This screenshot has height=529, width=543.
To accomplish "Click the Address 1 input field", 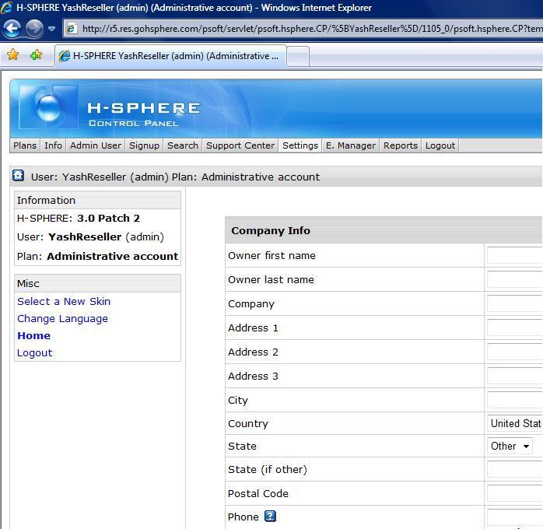I will click(514, 328).
